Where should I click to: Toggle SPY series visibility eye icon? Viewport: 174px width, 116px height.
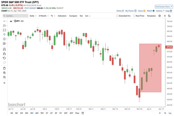click(11, 21)
